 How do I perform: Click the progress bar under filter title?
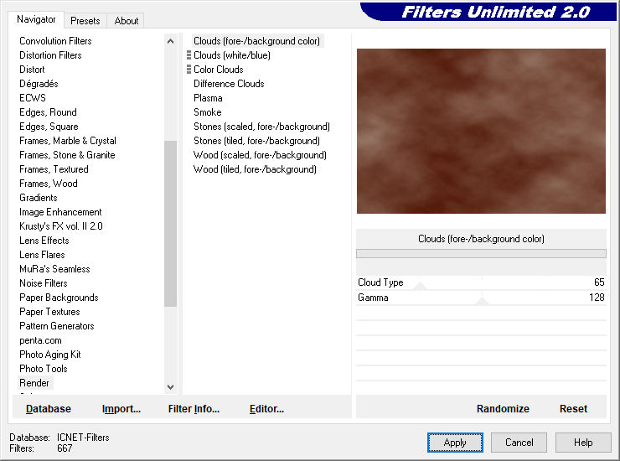481,254
